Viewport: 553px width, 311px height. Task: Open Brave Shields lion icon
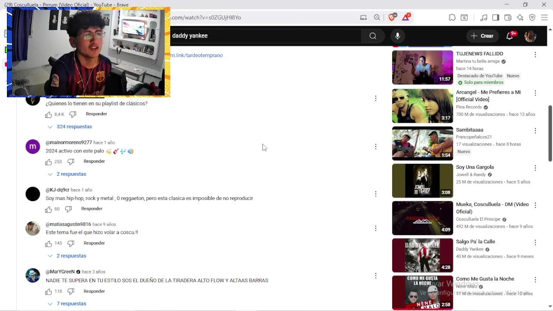coord(392,17)
